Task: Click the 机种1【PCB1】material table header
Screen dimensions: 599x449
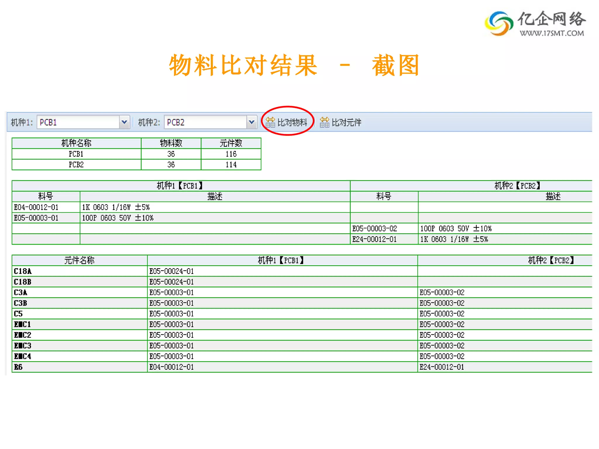Action: point(181,186)
